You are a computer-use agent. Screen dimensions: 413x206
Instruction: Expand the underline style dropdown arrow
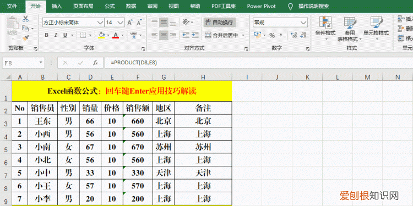point(72,35)
